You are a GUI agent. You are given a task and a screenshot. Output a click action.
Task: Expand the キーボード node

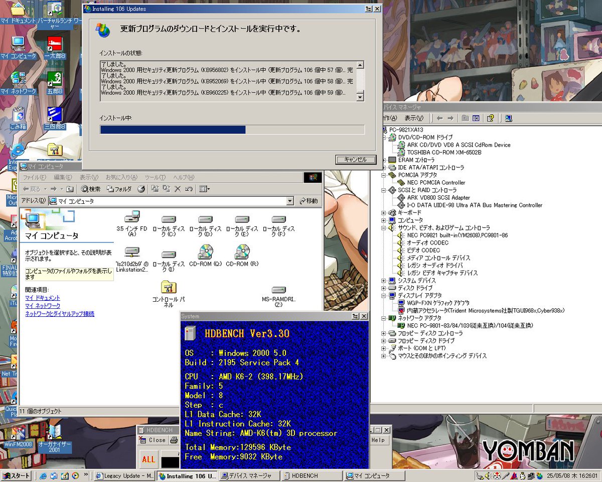(384, 212)
